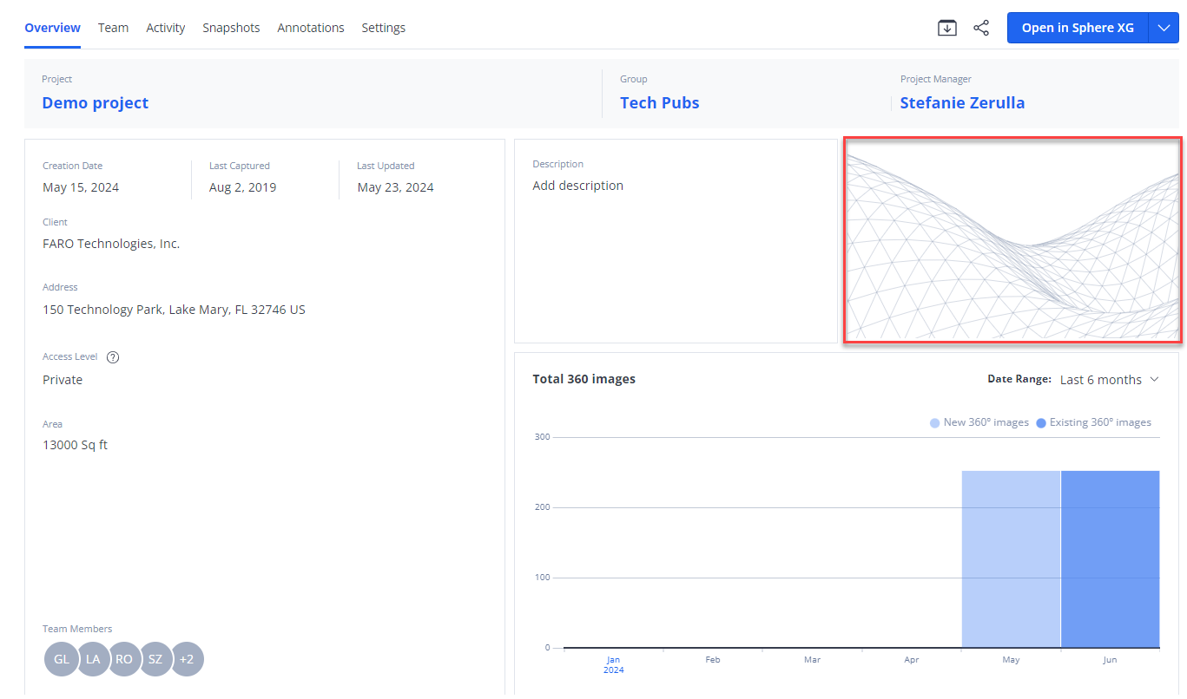
Task: Click the GL team member avatar
Action: tap(62, 659)
